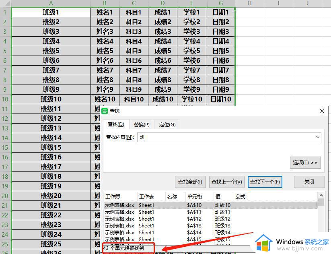Click cell containing 姓名10
The image size is (331, 254).
click(105, 99)
